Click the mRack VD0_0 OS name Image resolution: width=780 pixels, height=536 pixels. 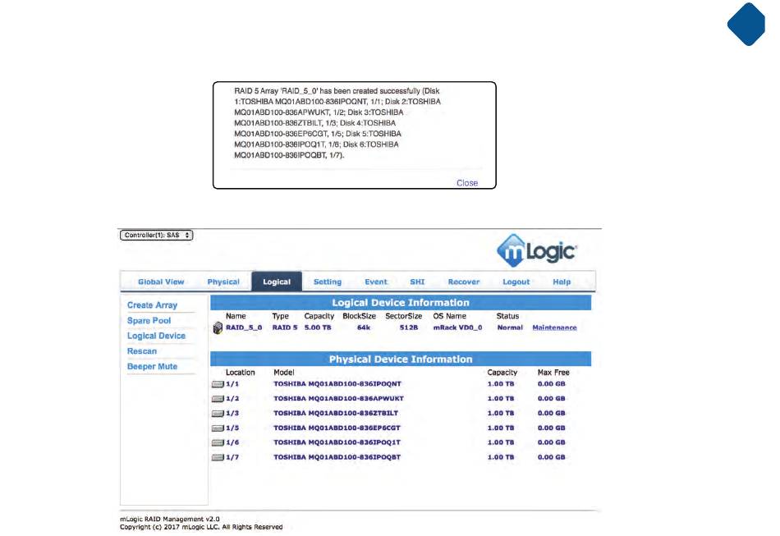457,328
